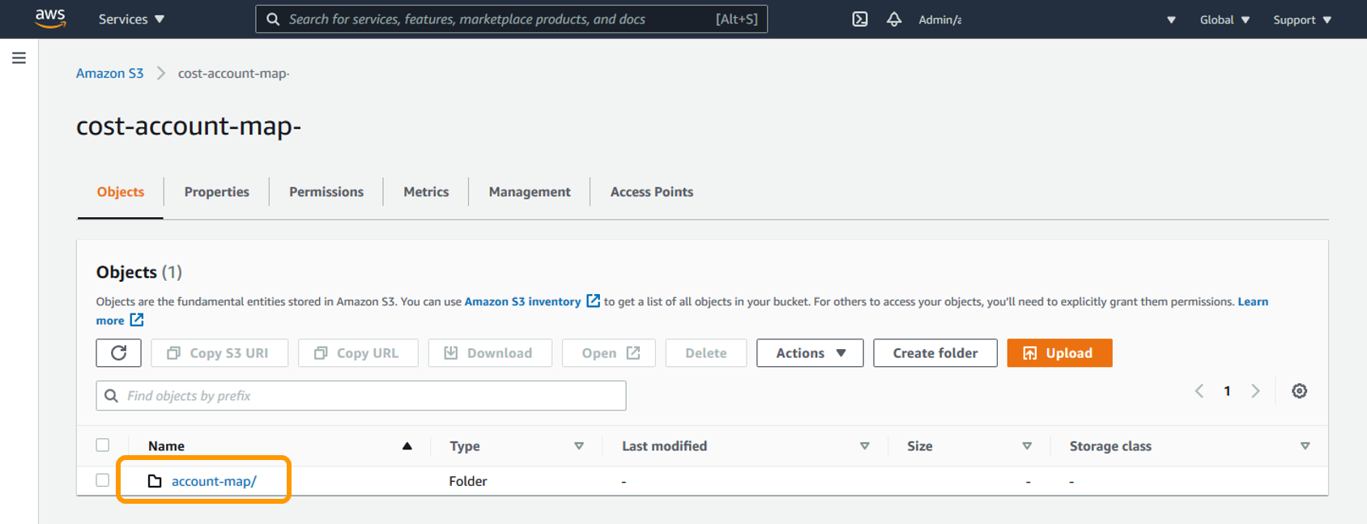Focus the Find objects by prefix field
Image resolution: width=1367 pixels, height=524 pixels.
[361, 396]
